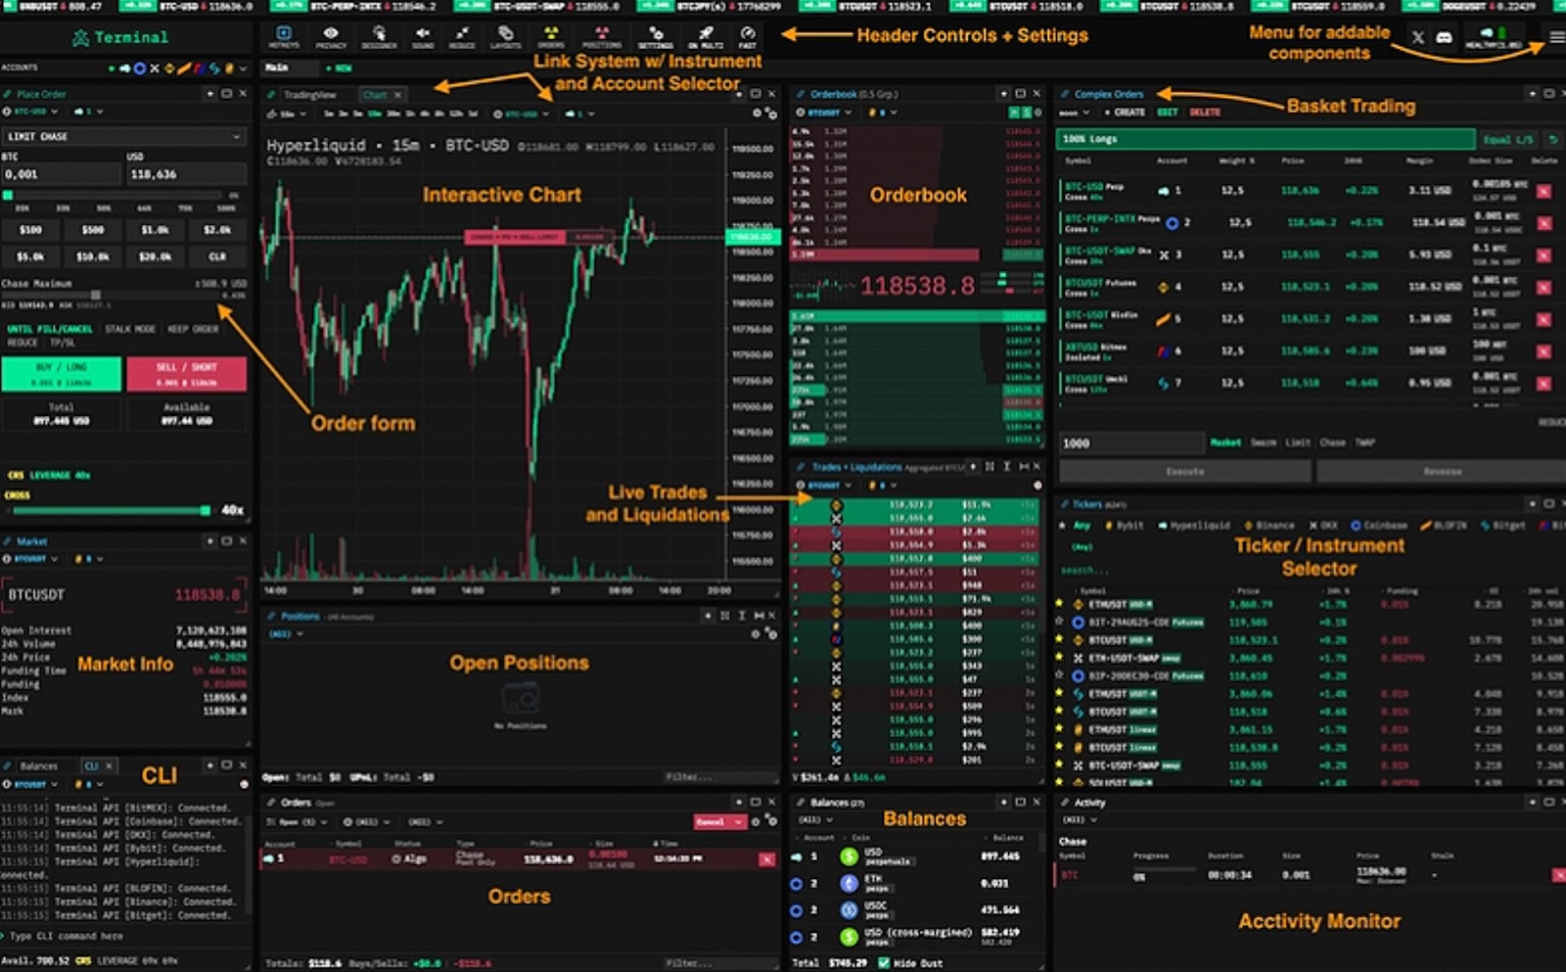Click the pink Positions header icon
This screenshot has width=1566, height=972.
point(602,37)
